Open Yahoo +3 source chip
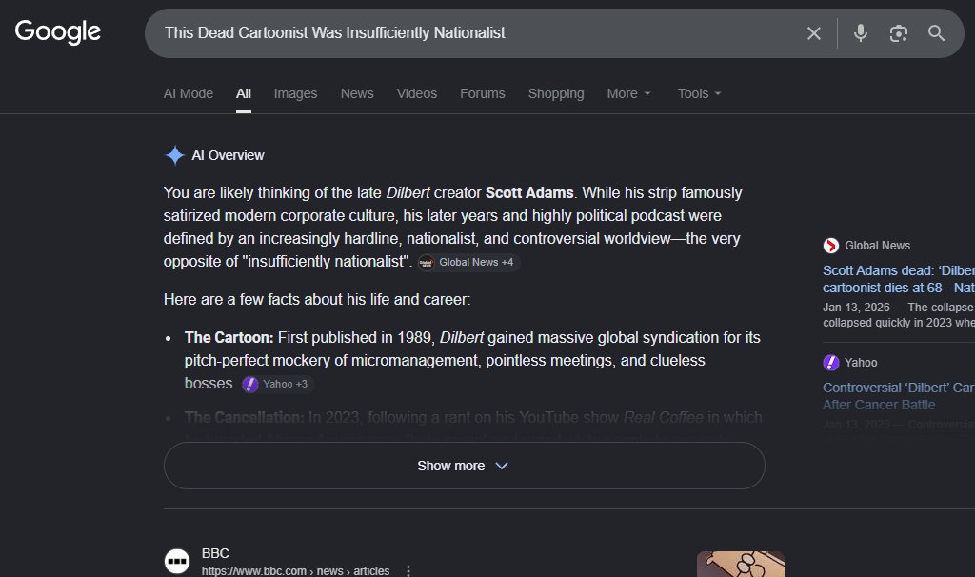The width and height of the screenshot is (975, 577). [277, 385]
